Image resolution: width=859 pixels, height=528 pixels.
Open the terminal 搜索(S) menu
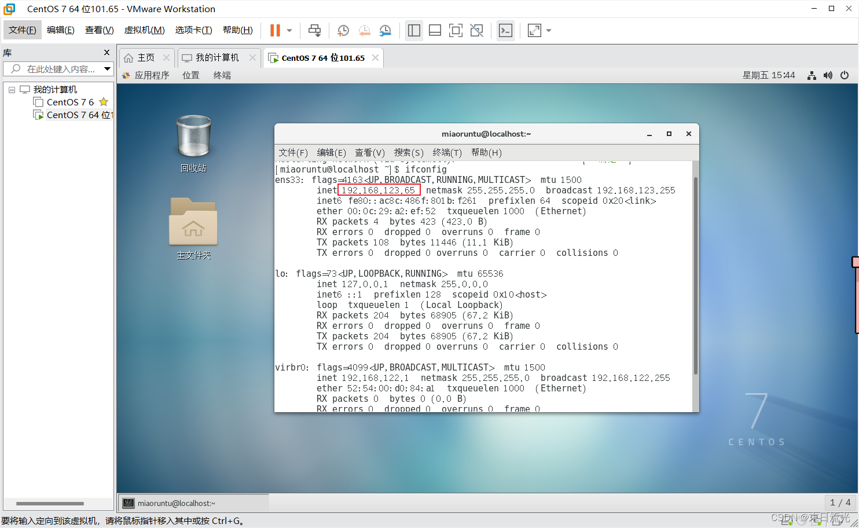pyautogui.click(x=409, y=153)
